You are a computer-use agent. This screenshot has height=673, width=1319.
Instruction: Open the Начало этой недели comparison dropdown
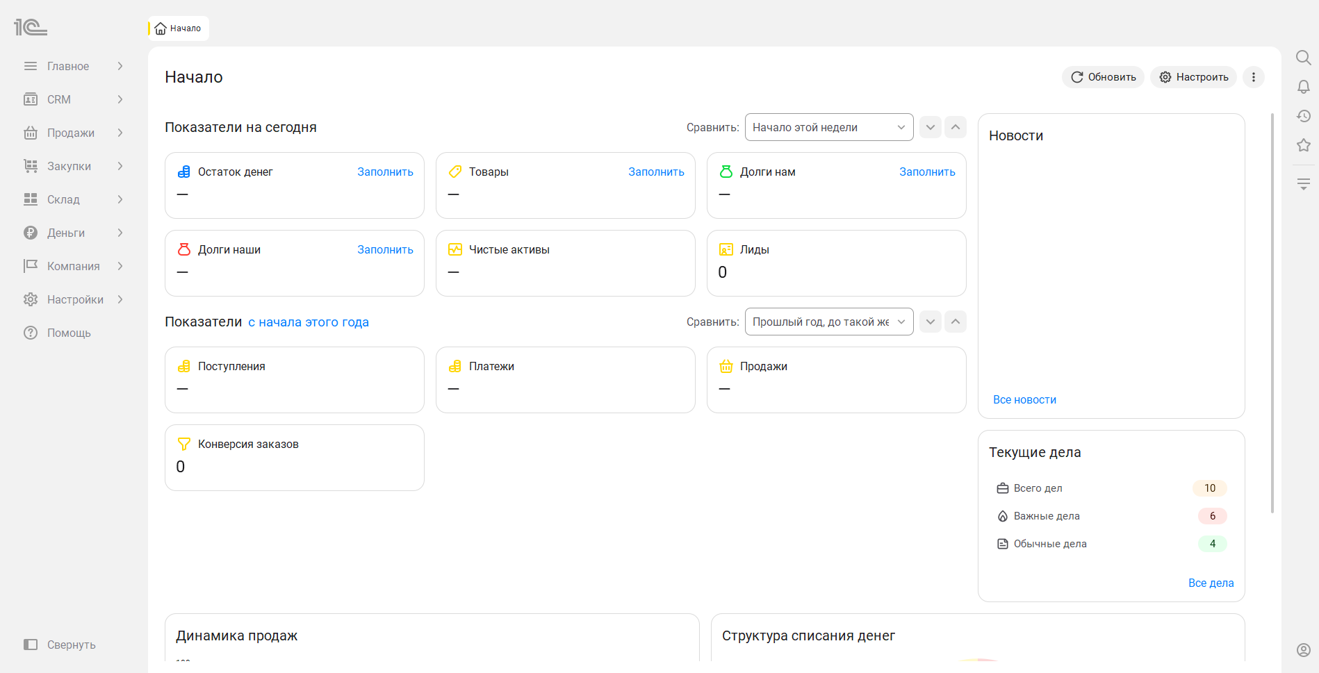click(829, 127)
